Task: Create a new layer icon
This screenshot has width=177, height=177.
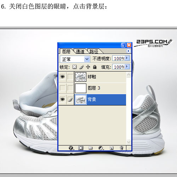Action: pyautogui.click(x=112, y=148)
